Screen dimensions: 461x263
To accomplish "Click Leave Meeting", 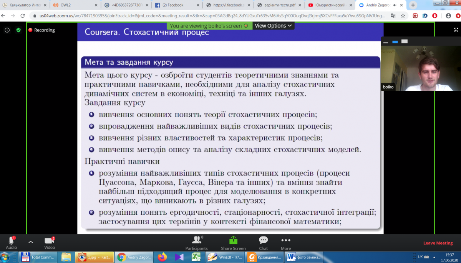I will click(x=438, y=243).
